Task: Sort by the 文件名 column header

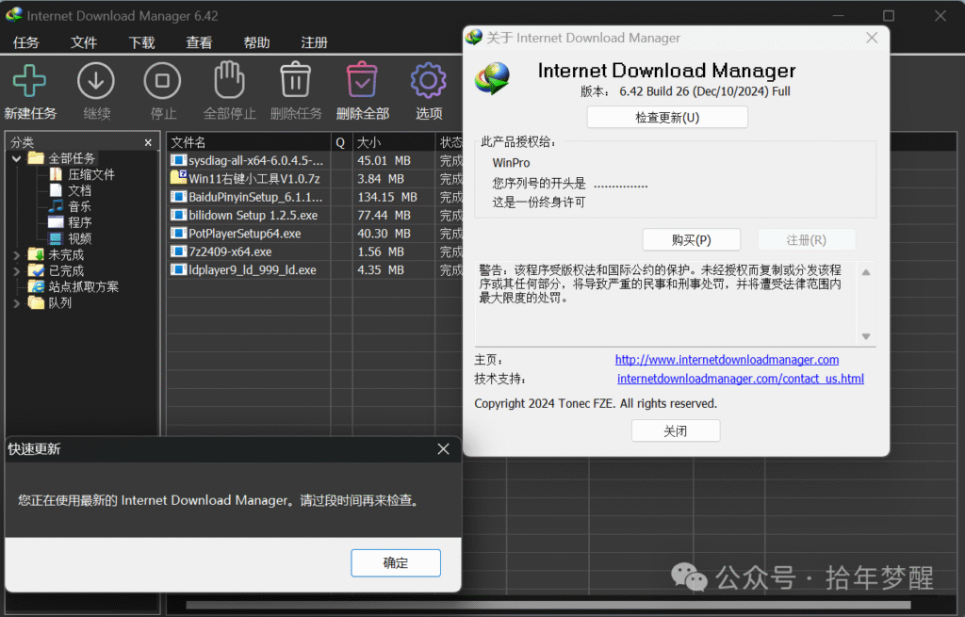Action: coord(249,143)
